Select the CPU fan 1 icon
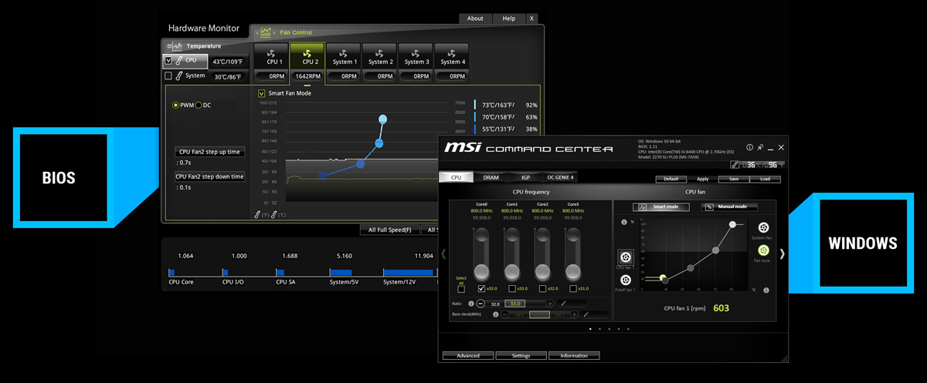927x383 pixels. (x=625, y=257)
